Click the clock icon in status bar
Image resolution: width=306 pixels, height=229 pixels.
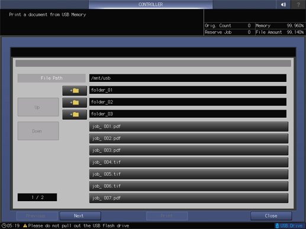(4, 225)
